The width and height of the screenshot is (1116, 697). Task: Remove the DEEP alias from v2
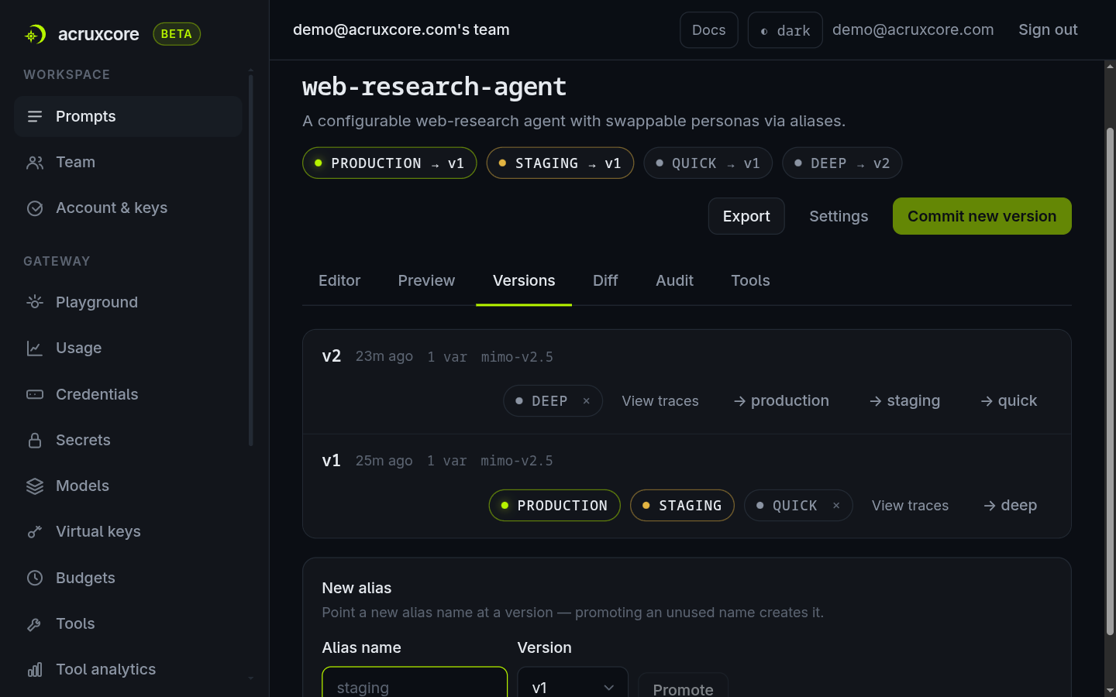(x=587, y=401)
